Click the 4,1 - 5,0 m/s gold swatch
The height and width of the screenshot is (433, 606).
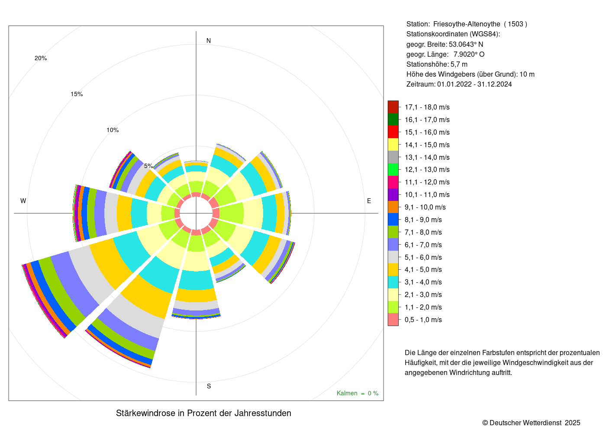click(393, 269)
